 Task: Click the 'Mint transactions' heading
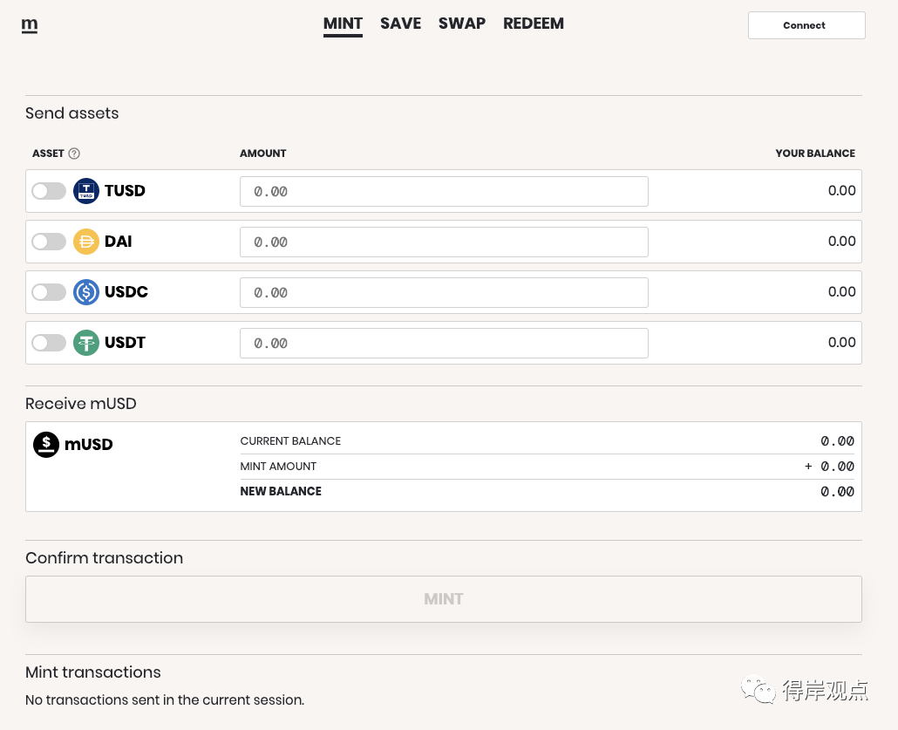click(x=92, y=672)
